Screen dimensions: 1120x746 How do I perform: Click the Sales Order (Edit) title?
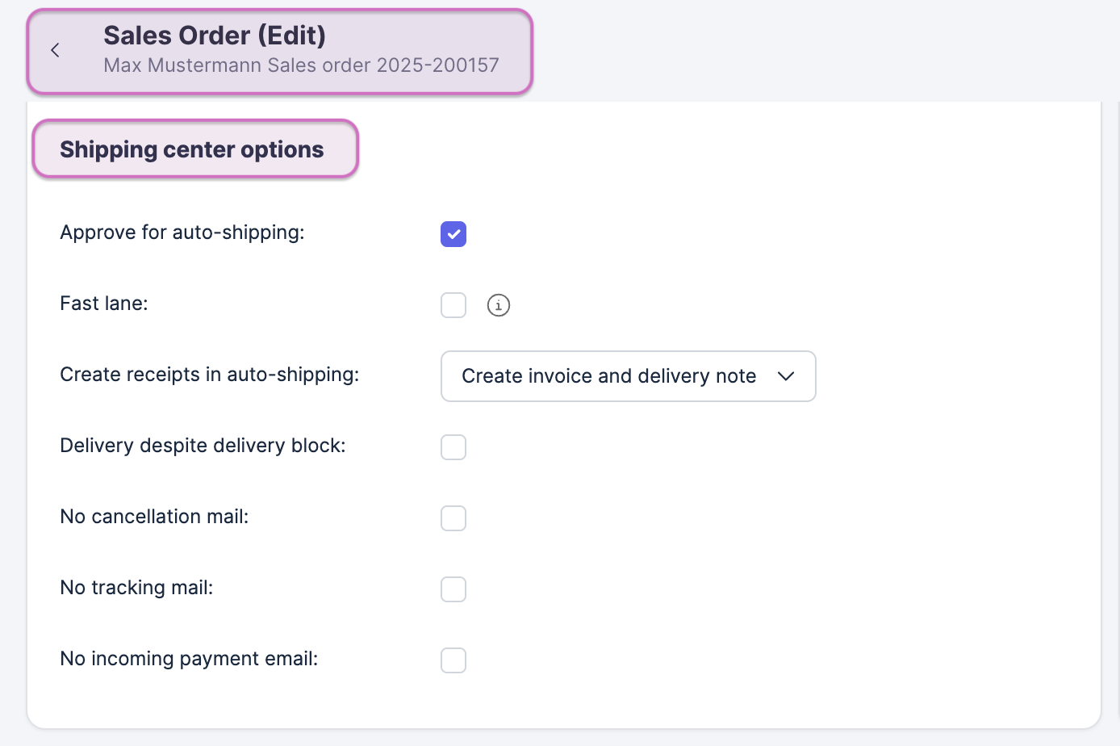[x=215, y=36]
